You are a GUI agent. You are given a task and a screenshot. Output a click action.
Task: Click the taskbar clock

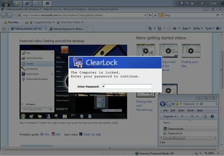[x=213, y=3]
